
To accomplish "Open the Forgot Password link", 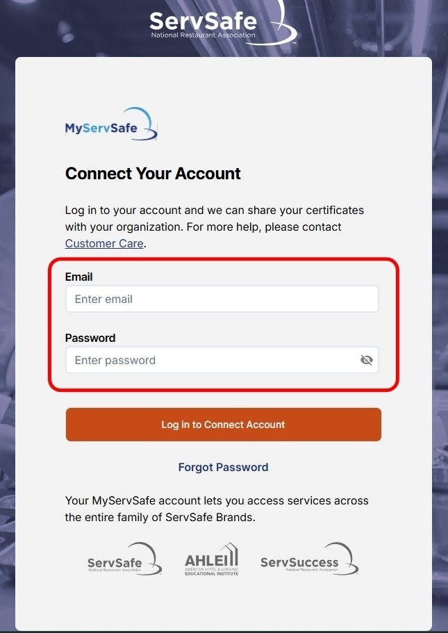I will click(223, 467).
